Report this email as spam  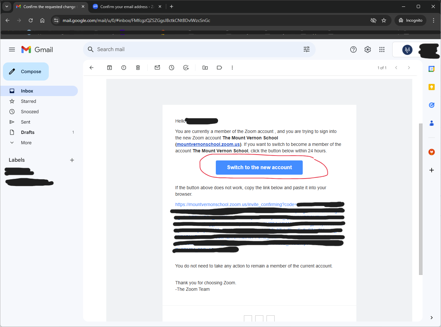point(124,68)
